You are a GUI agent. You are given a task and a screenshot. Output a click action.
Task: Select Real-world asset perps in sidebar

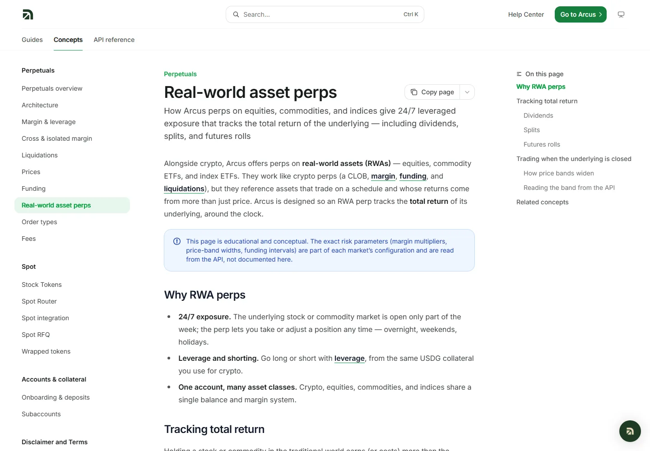(72, 205)
